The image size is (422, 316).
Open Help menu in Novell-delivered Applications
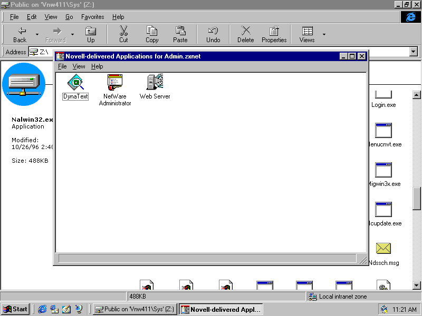click(97, 66)
